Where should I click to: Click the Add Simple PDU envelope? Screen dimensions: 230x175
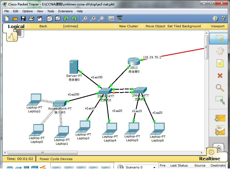[220, 118]
